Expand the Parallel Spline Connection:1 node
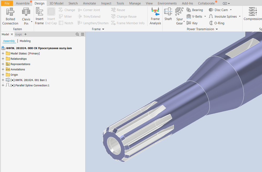Image resolution: width=262 pixels, height=172 pixels. coord(3,85)
